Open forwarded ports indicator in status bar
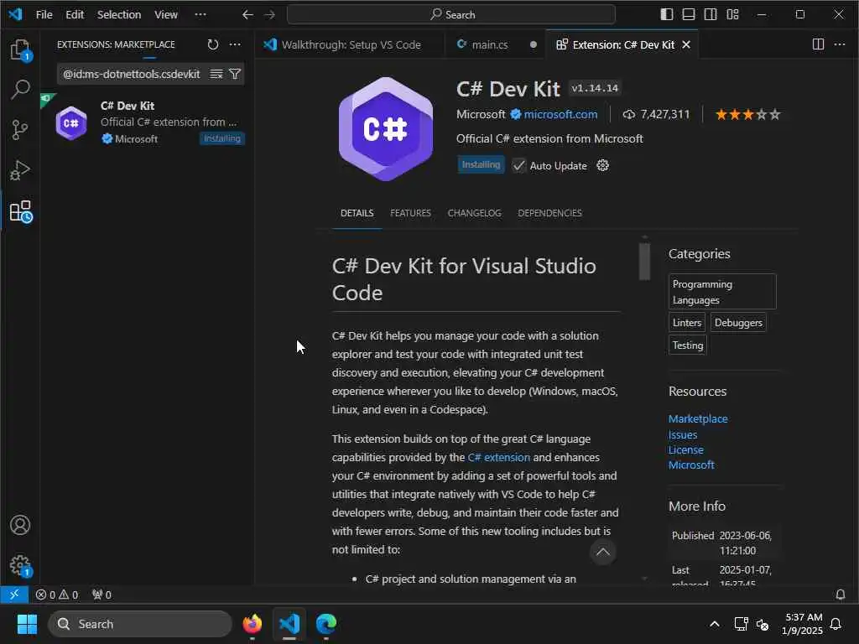 [x=102, y=595]
